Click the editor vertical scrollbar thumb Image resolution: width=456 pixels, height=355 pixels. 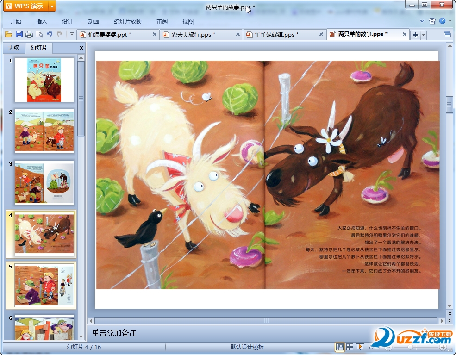tap(450, 104)
